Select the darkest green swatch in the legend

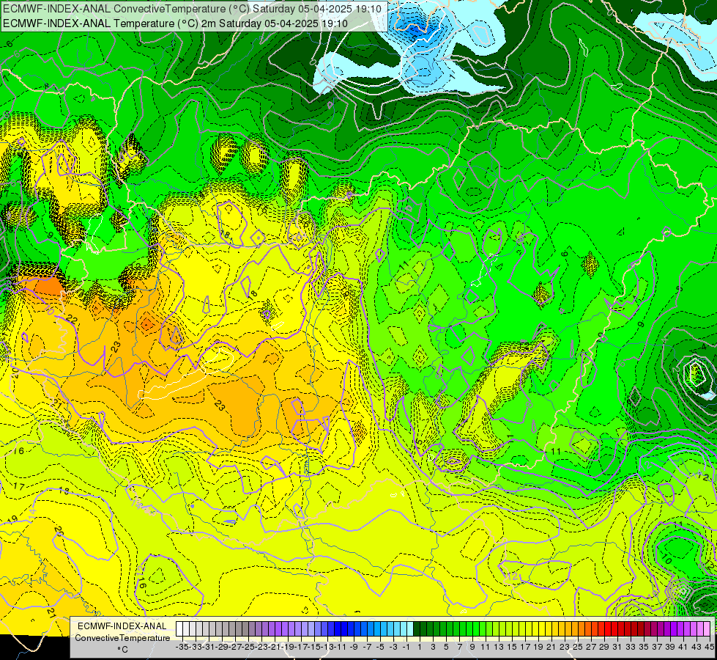(417, 628)
